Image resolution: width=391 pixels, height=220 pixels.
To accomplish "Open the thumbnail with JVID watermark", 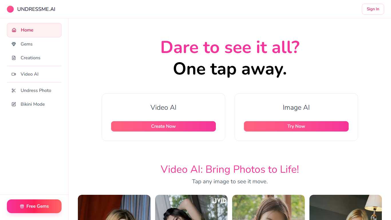I will pos(191,207).
